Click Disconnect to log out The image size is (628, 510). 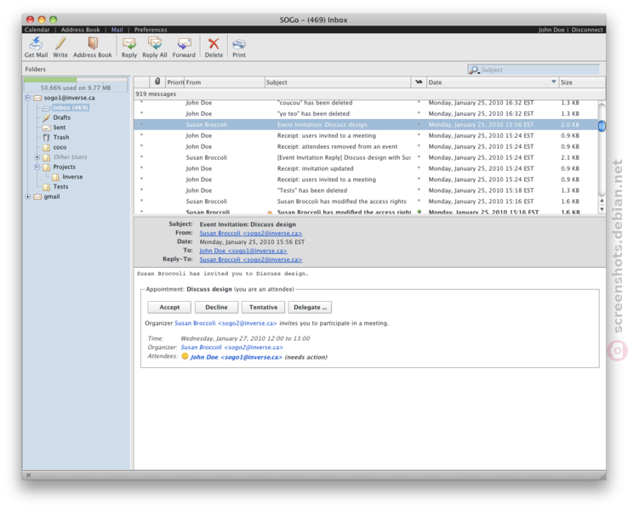pyautogui.click(x=587, y=30)
